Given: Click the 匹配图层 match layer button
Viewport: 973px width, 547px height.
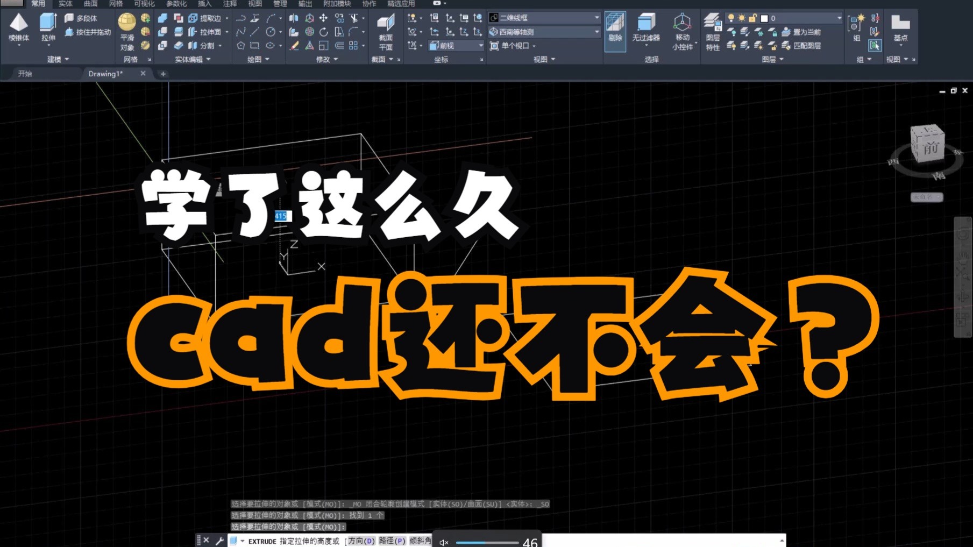Looking at the screenshot, I should tap(801, 46).
